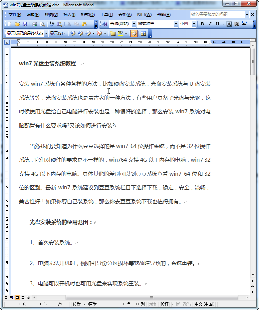Apply character border icon

click(x=229, y=24)
